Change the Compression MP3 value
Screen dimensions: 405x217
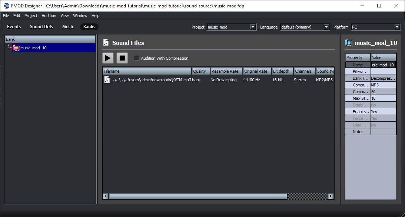[383, 85]
